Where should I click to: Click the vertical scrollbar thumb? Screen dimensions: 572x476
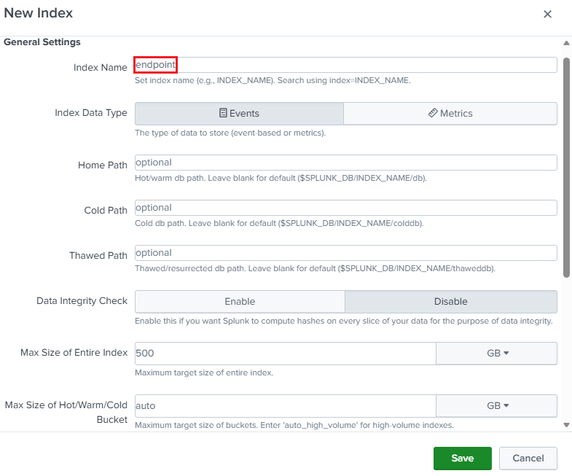(x=566, y=168)
